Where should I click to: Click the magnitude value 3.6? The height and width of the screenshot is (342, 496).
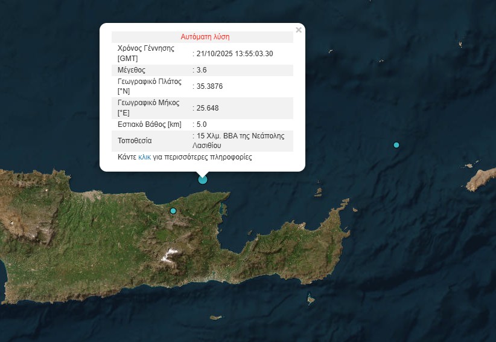click(x=202, y=70)
